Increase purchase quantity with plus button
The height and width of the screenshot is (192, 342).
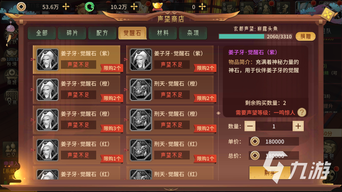click(298, 126)
